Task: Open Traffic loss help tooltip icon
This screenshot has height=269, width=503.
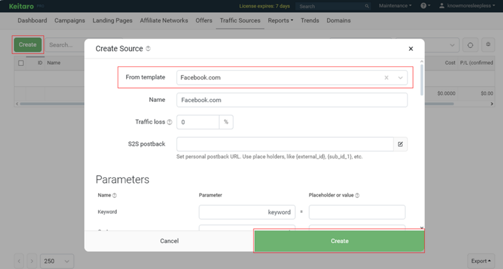Action: pos(170,122)
